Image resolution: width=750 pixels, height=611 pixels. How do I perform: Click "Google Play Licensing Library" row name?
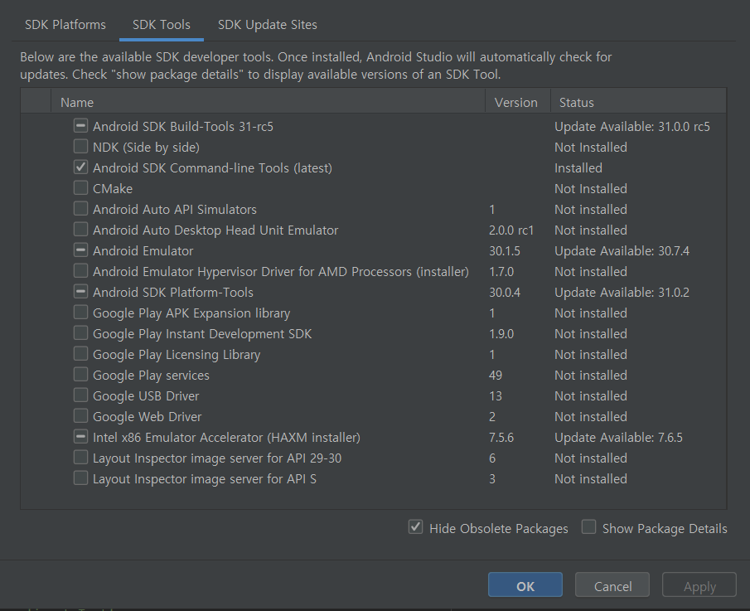177,355
